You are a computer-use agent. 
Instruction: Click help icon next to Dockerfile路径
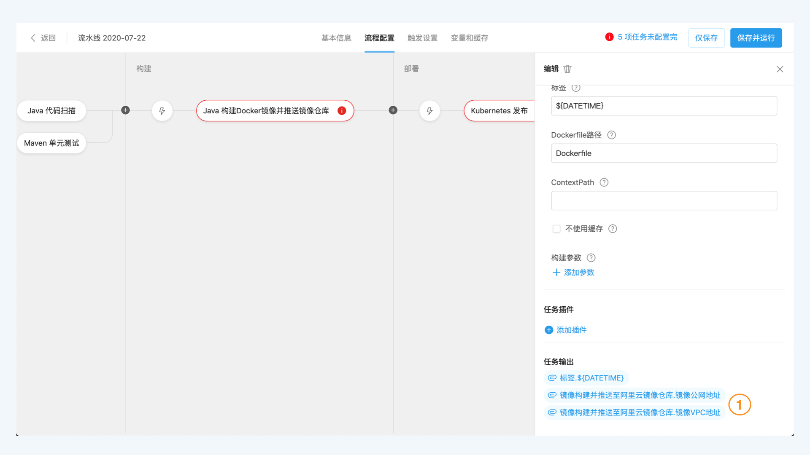pos(611,135)
